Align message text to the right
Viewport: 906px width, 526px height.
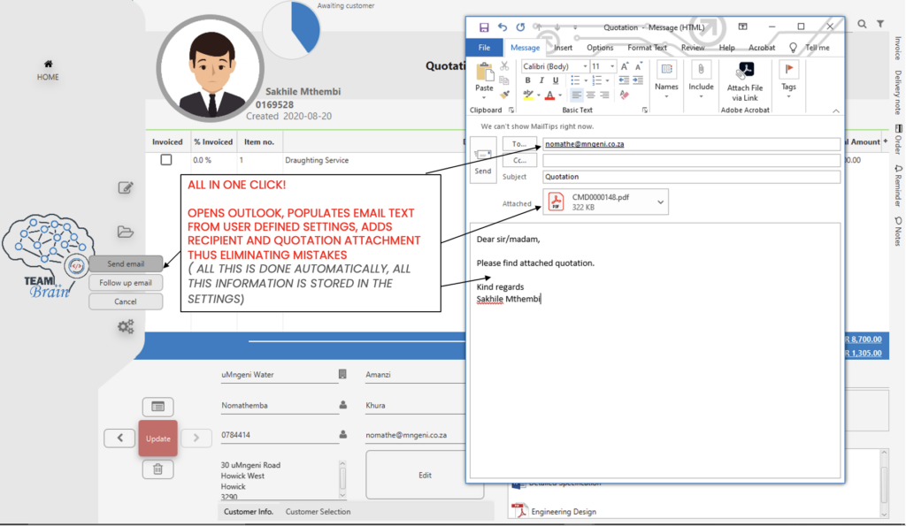click(x=604, y=95)
